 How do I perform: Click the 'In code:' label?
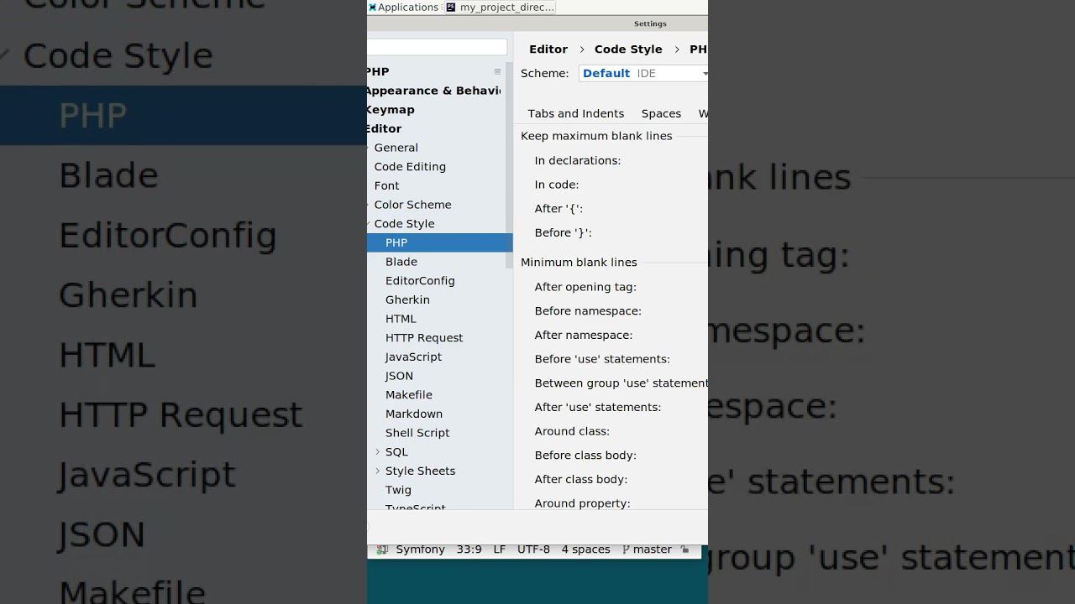click(557, 185)
